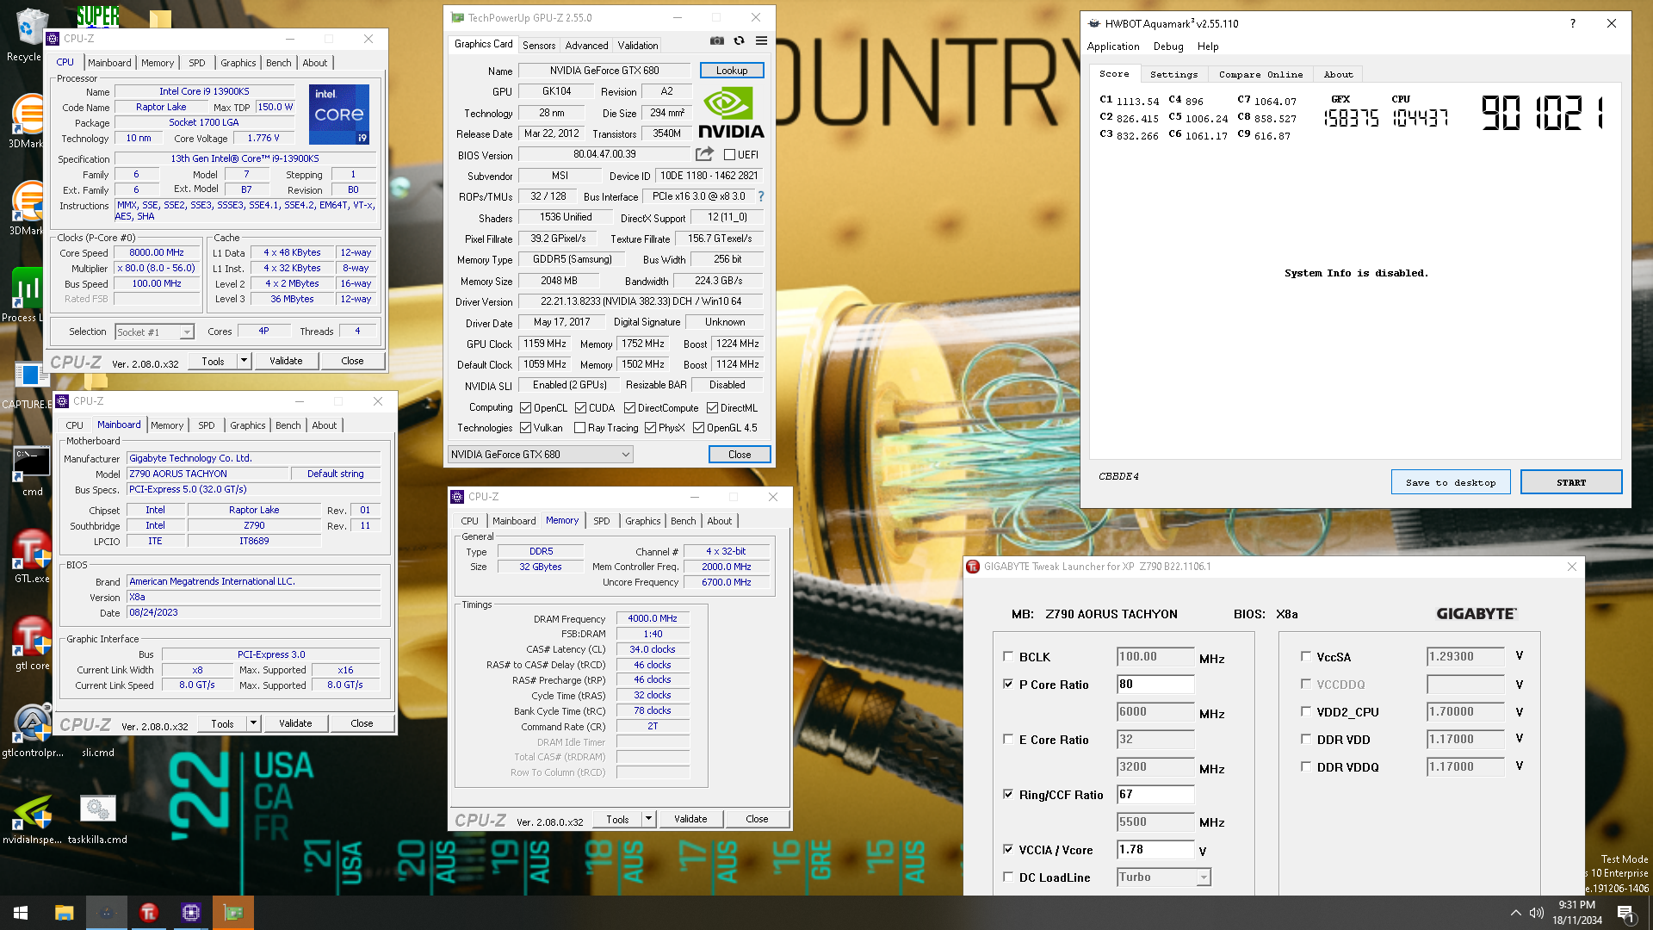Open the nvidiaInspector desktop shortcut

[33, 818]
